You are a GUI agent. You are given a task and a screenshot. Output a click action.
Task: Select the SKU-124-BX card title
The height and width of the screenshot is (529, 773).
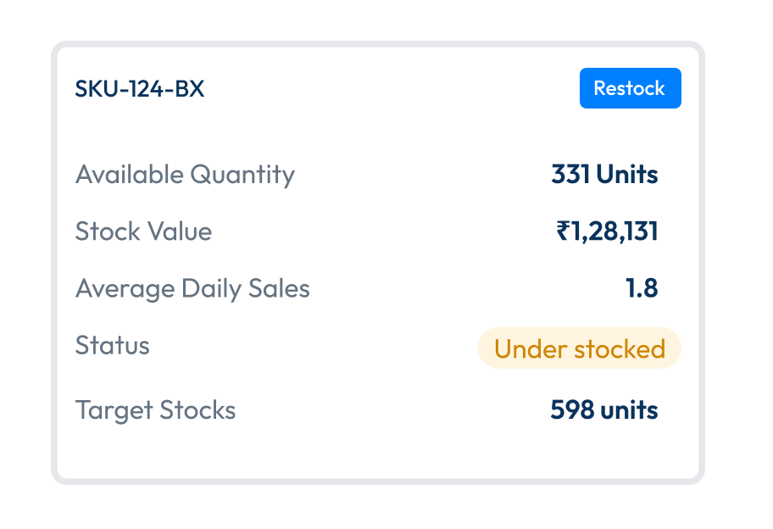pyautogui.click(x=140, y=89)
